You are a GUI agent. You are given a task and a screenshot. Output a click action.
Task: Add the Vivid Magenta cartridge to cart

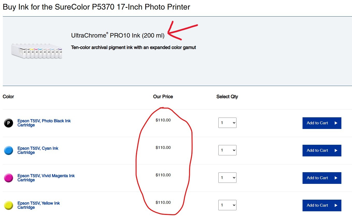pyautogui.click(x=322, y=178)
